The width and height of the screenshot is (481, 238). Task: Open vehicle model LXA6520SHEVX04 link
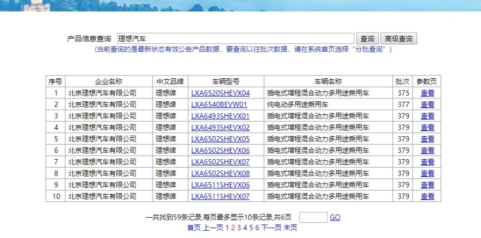pos(220,93)
